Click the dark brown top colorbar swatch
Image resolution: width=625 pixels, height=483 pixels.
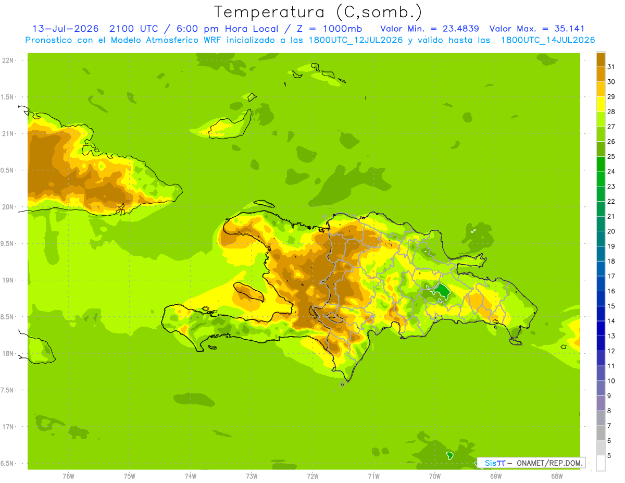click(x=601, y=59)
